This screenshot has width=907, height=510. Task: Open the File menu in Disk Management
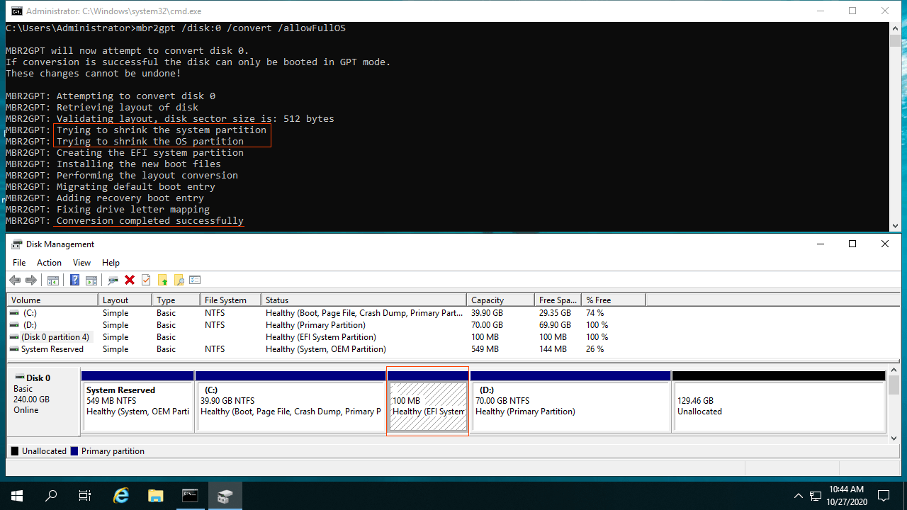pyautogui.click(x=19, y=263)
